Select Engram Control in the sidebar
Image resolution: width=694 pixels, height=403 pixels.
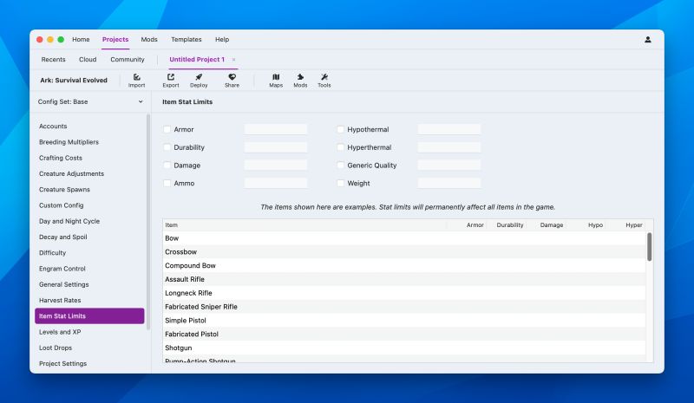pyautogui.click(x=89, y=269)
